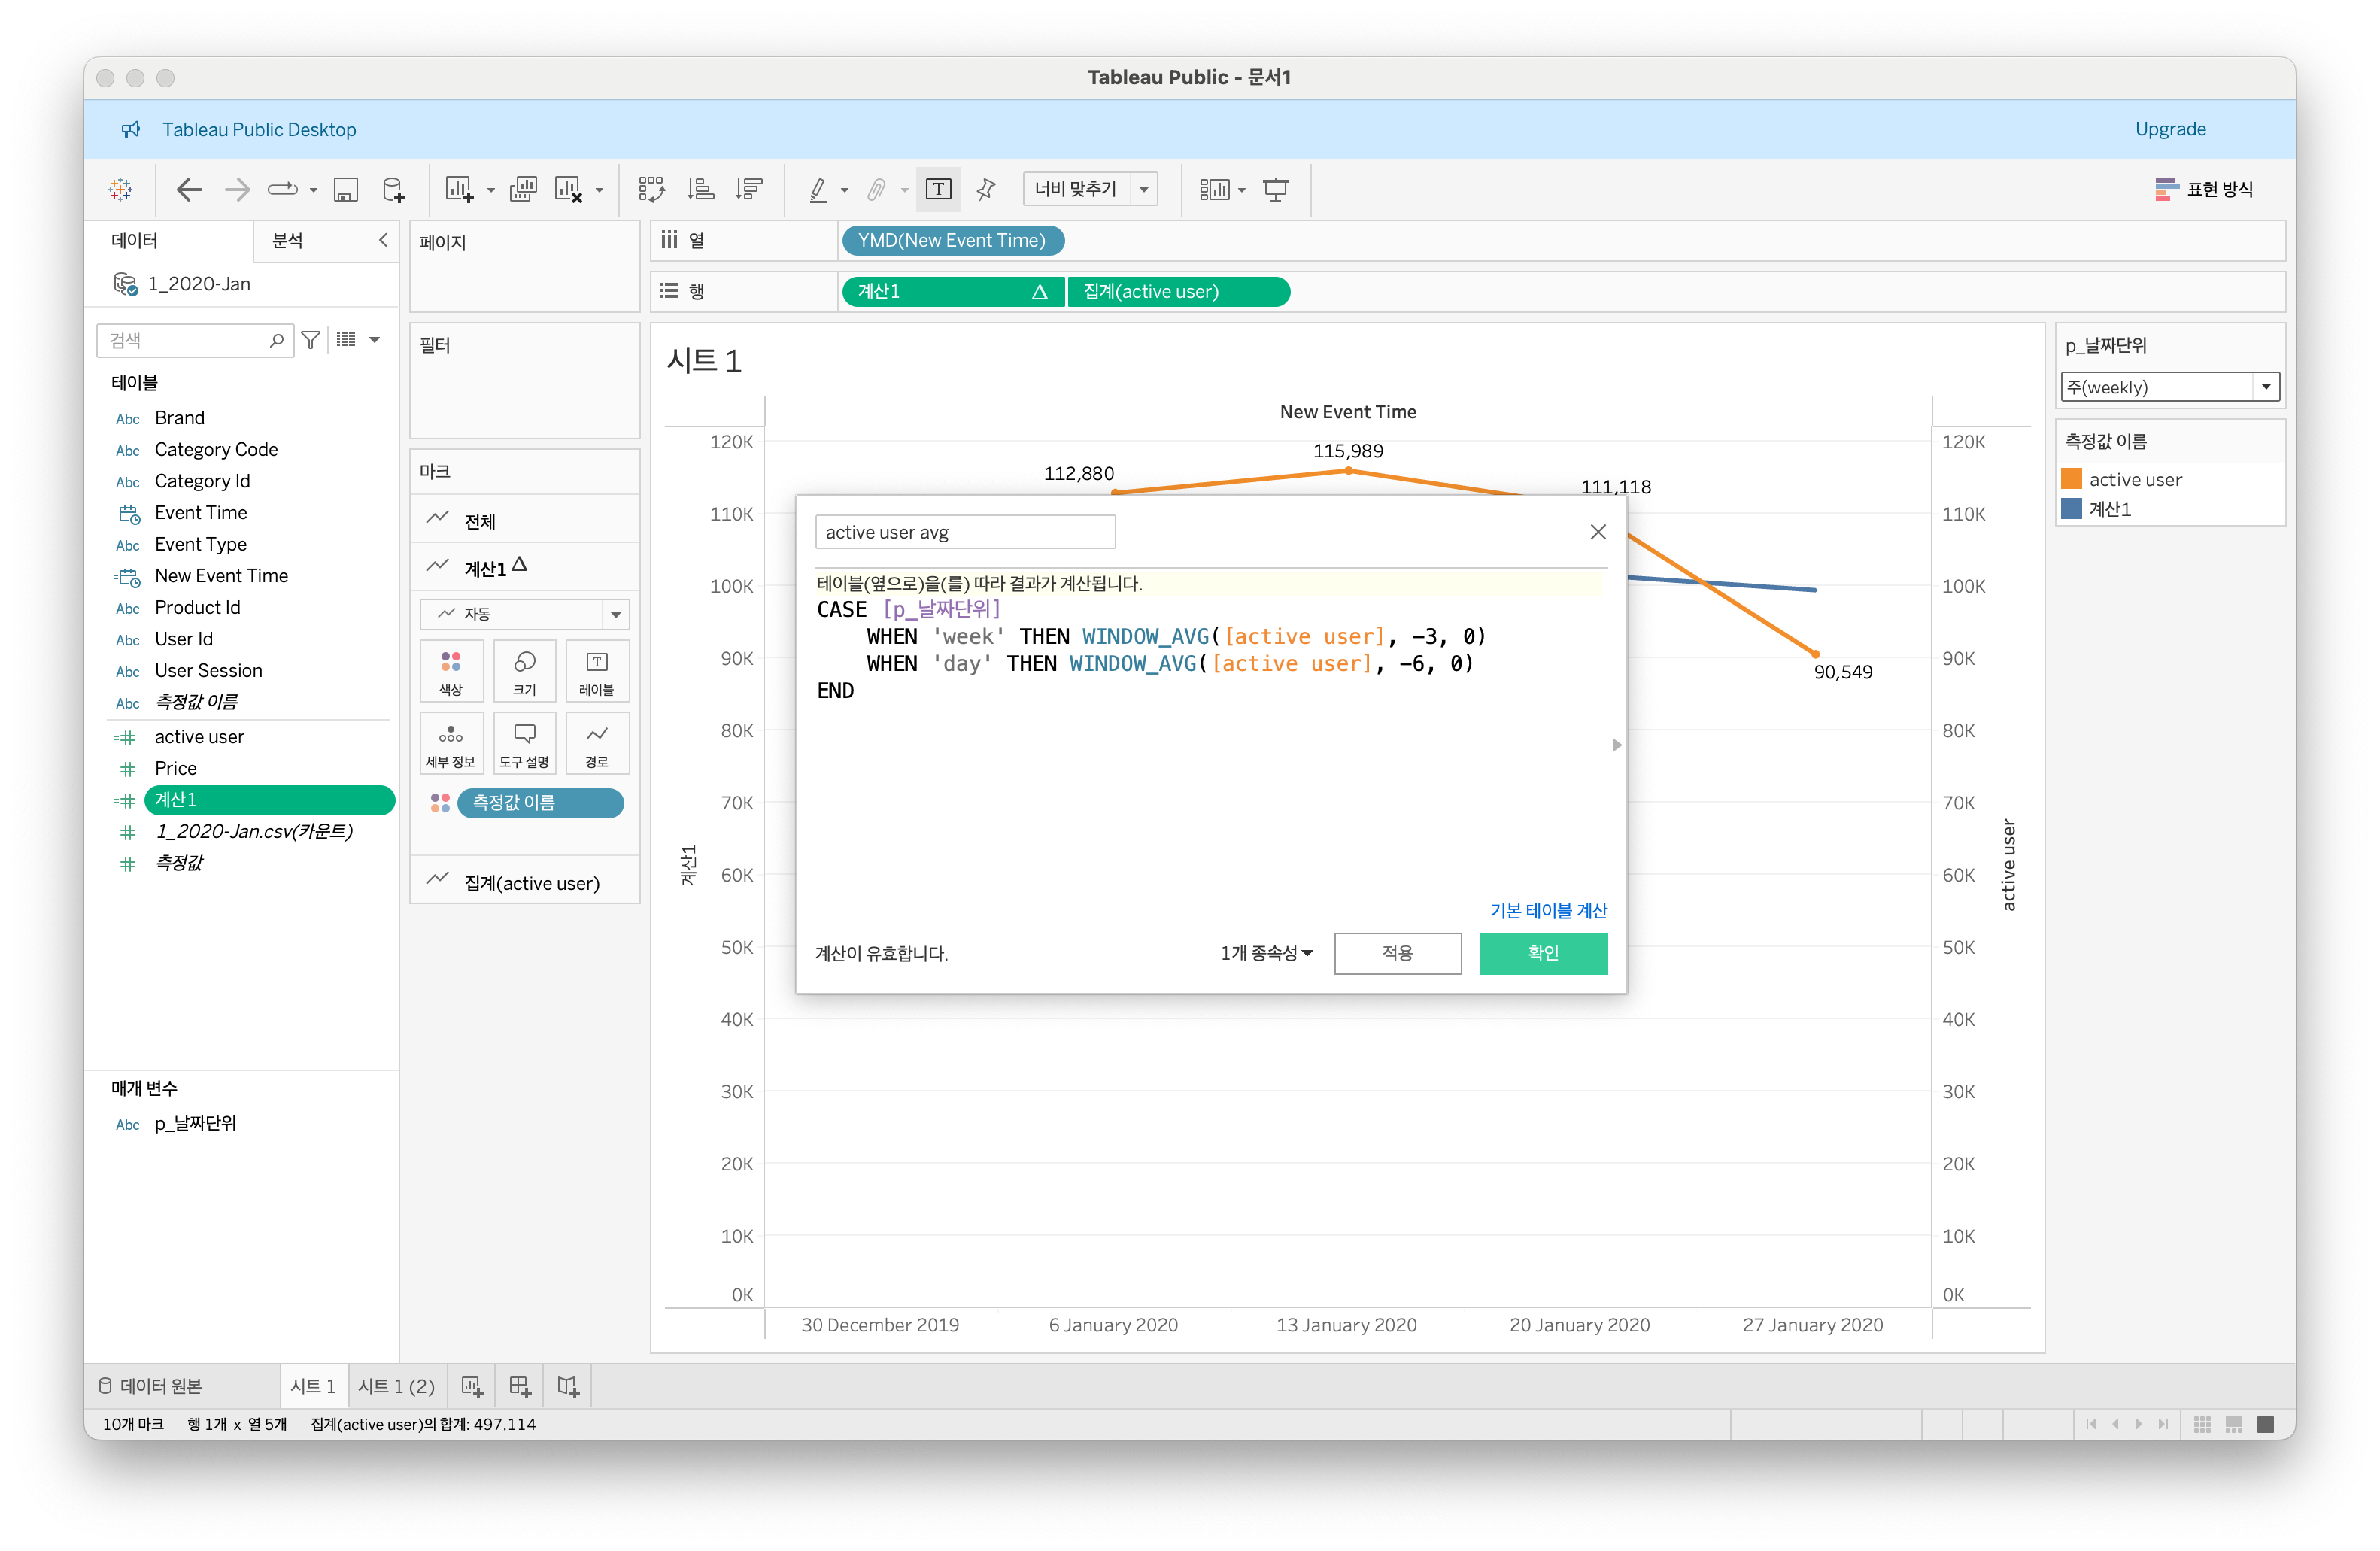Click the orange active user legend swatch
Screen dimensions: 2380x1551
(x=2072, y=479)
